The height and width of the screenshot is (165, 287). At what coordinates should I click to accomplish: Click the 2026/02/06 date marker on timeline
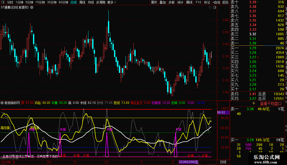(189, 162)
